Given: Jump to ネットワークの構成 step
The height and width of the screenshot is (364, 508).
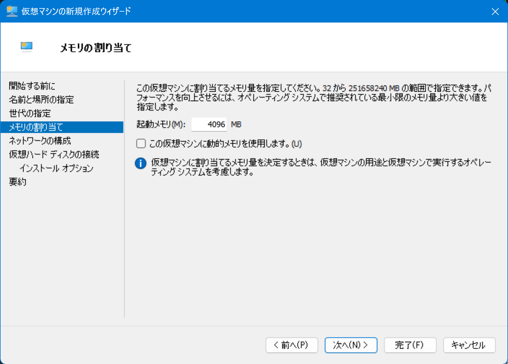Looking at the screenshot, I should tap(40, 140).
